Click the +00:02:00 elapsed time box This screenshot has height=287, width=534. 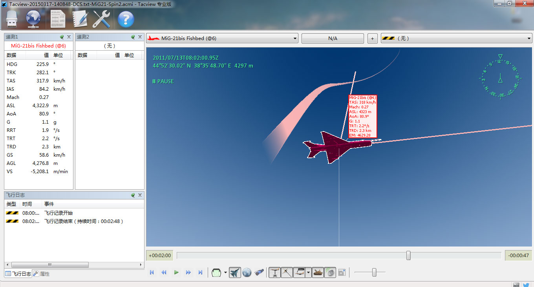[x=160, y=256]
